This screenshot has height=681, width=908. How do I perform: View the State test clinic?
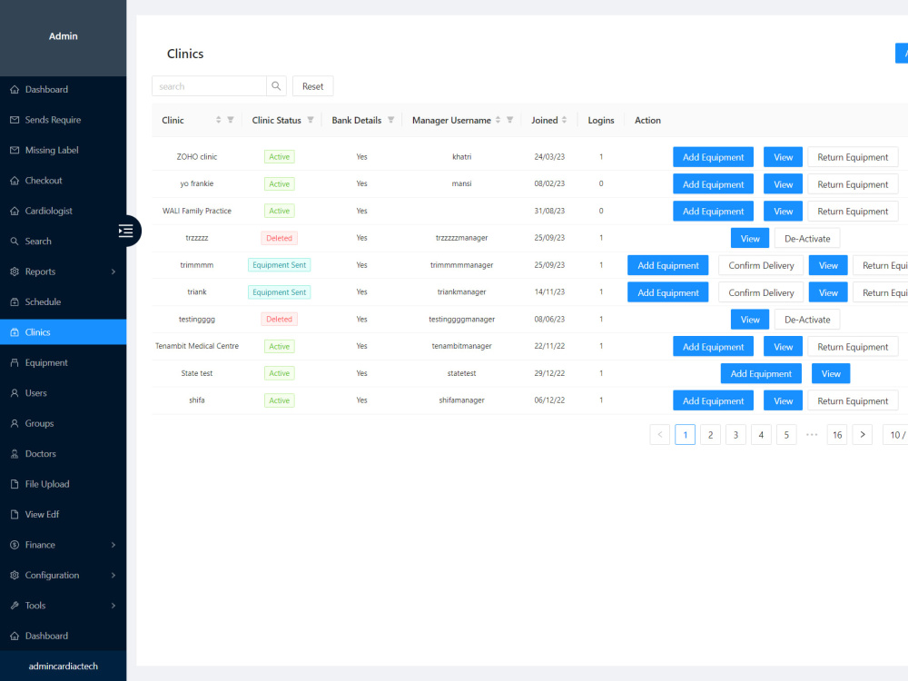831,373
